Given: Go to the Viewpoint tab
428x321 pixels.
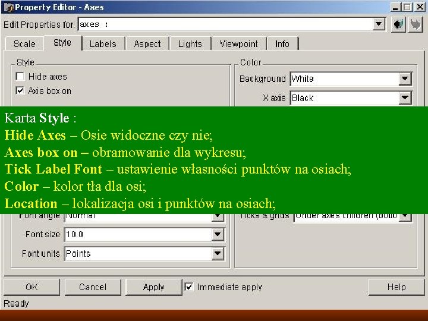Looking at the screenshot, I should coord(238,43).
